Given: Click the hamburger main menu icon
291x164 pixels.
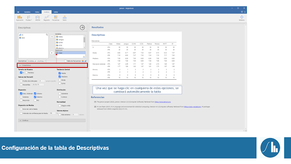Looking at the screenshot, I should 18,12.
